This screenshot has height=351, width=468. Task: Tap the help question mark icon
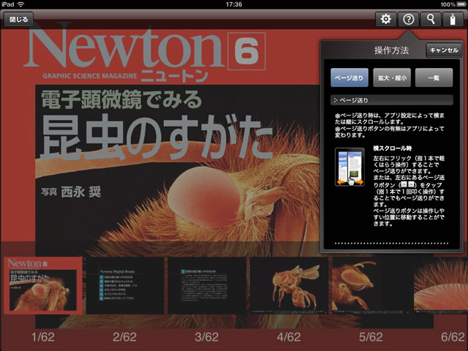point(408,20)
